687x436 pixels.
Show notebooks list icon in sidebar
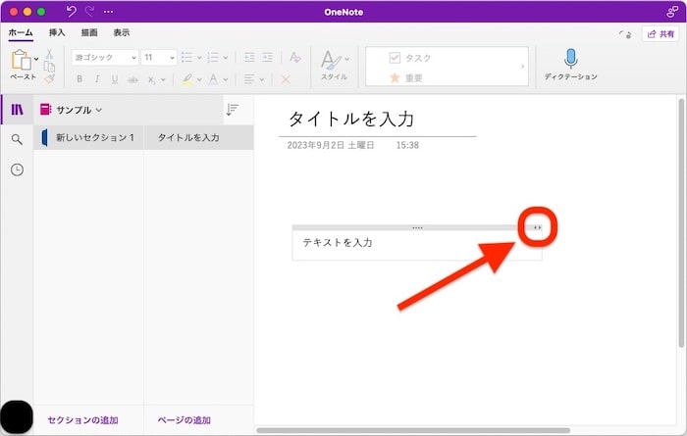pyautogui.click(x=17, y=110)
